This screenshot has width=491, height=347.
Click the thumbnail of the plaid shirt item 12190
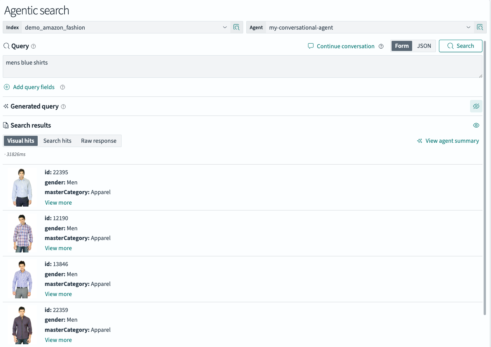(x=22, y=233)
